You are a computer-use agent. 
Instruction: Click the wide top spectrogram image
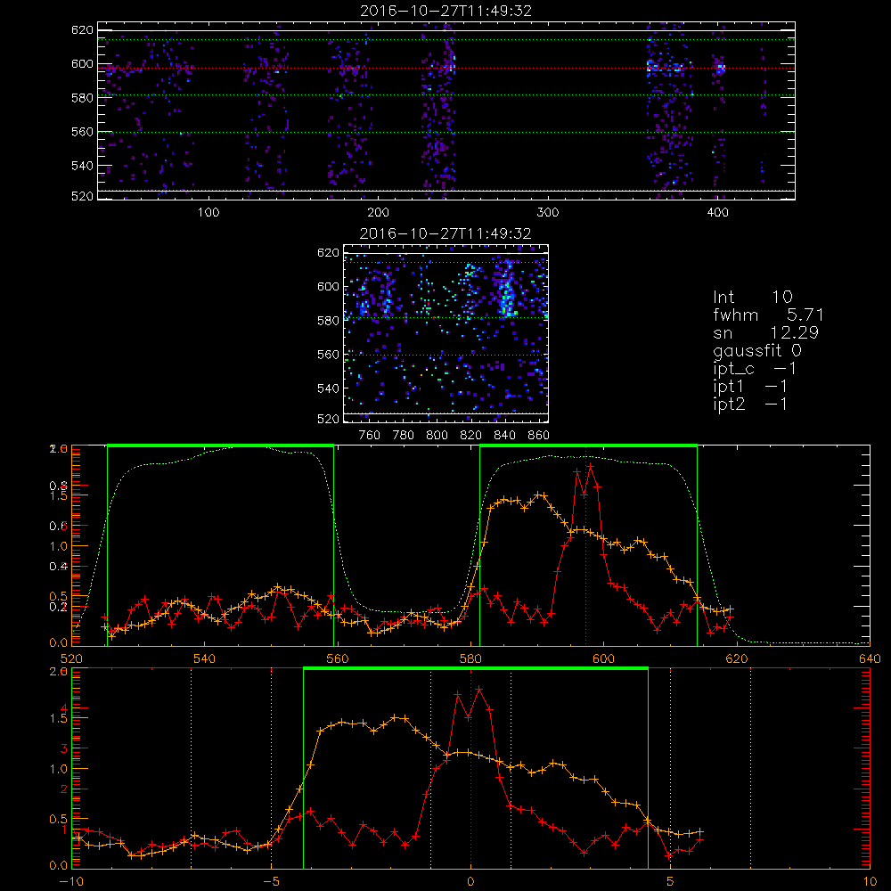pos(446,110)
